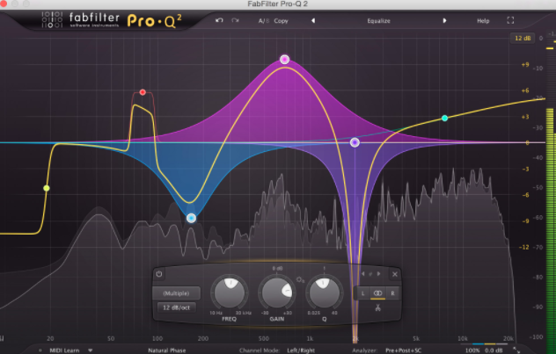Image resolution: width=556 pixels, height=354 pixels.
Task: Split the band with scissors icon
Action: tap(377, 307)
